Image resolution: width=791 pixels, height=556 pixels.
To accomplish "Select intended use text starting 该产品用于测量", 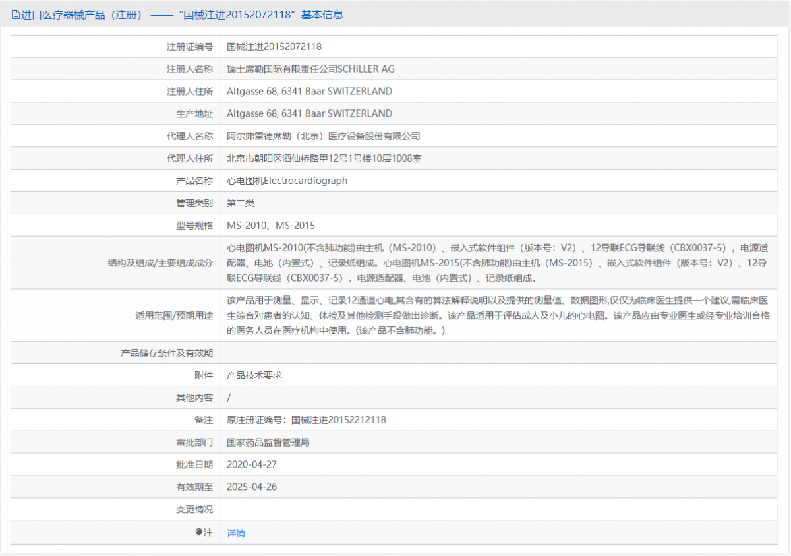I will (498, 315).
